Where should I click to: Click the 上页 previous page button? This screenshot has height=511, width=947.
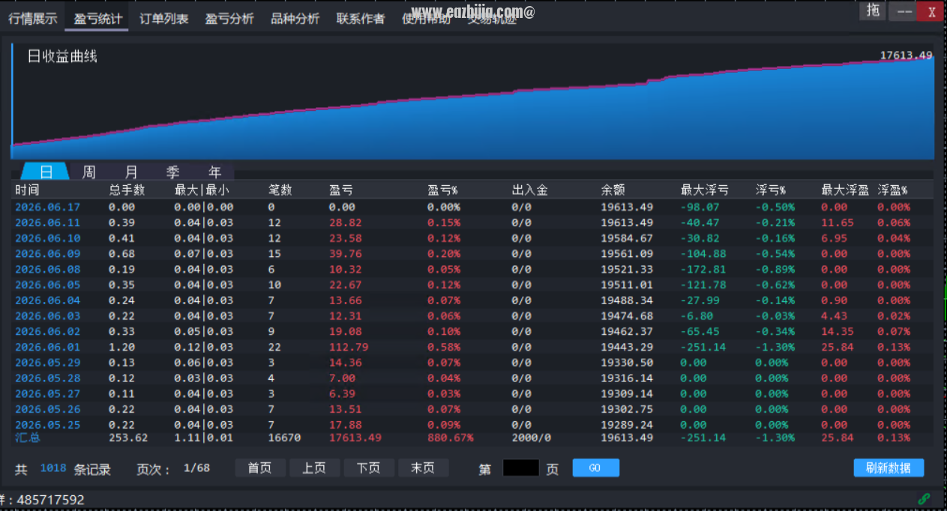click(314, 468)
